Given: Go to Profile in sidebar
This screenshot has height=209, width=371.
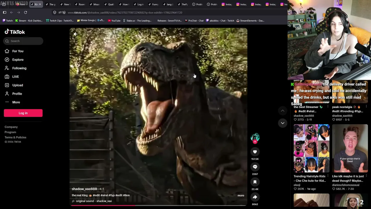Looking at the screenshot, I should point(17,94).
